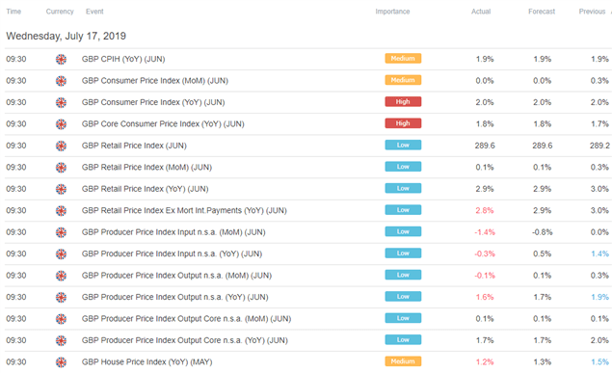This screenshot has width=612, height=373.
Task: Open Producer Price Index Output Core (YoY) event
Action: coord(185,340)
